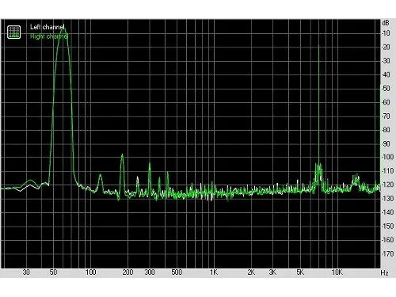This screenshot has width=396, height=297.
Task: Click the 500 Hz frequency axis label
Action: 177,272
